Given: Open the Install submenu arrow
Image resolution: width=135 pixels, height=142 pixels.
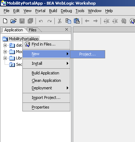Looking at the screenshot, I should tap(67, 63).
